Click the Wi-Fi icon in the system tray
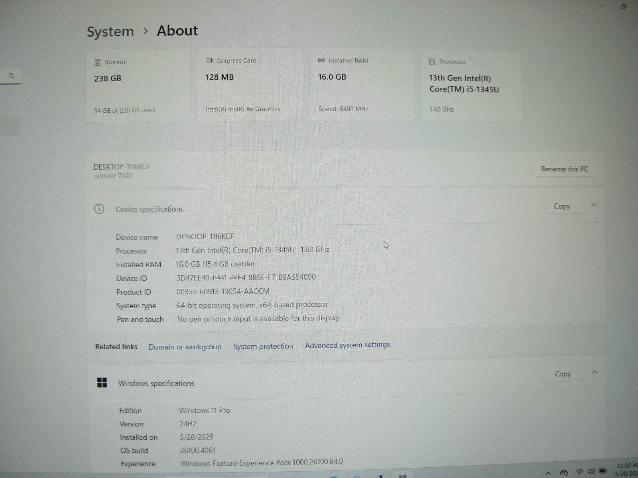Image resolution: width=638 pixels, height=478 pixels. tap(579, 471)
